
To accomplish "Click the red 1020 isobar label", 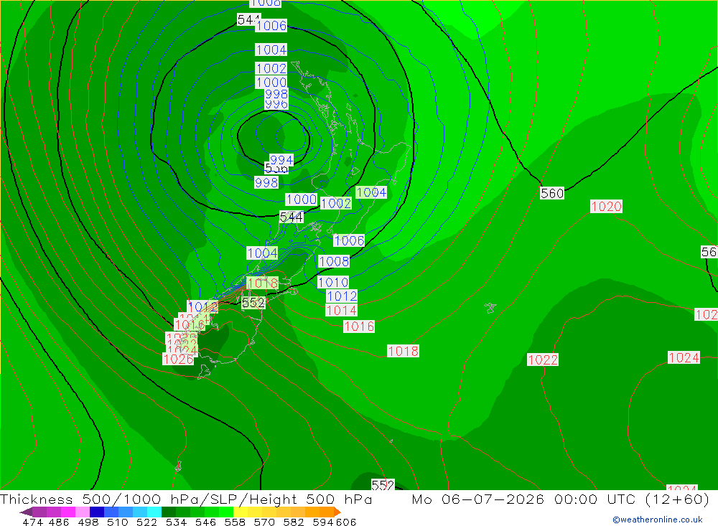I will point(606,207).
